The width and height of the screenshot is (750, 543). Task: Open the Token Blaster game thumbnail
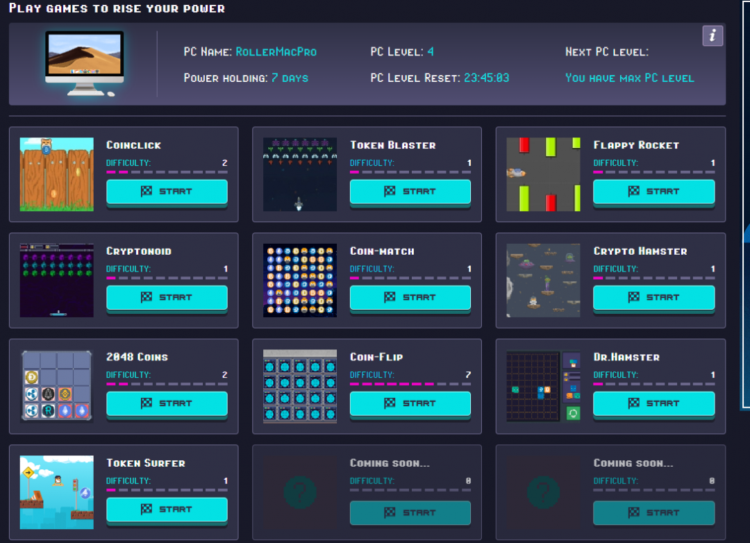[x=300, y=174]
